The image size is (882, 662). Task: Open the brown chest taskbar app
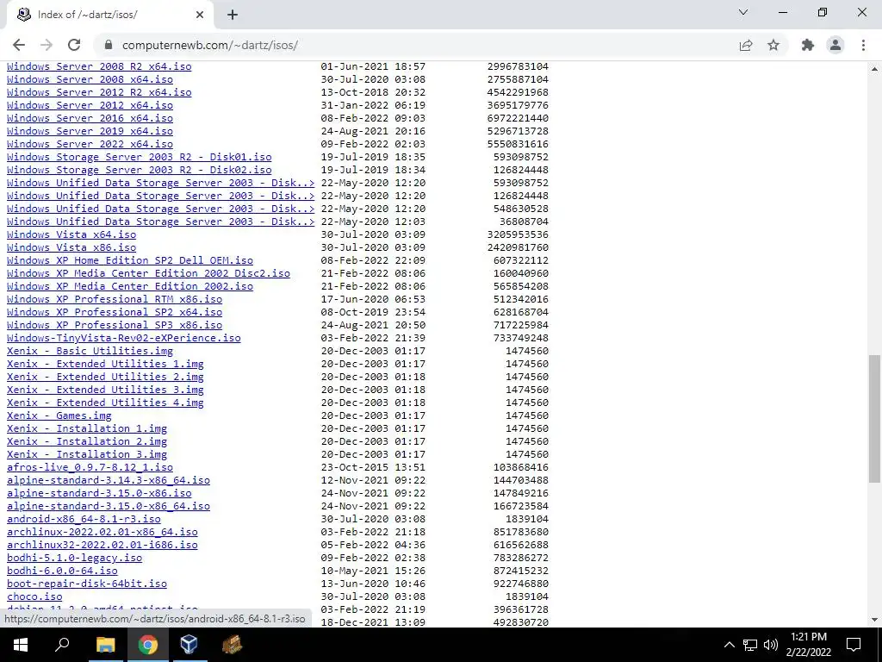coord(232,645)
